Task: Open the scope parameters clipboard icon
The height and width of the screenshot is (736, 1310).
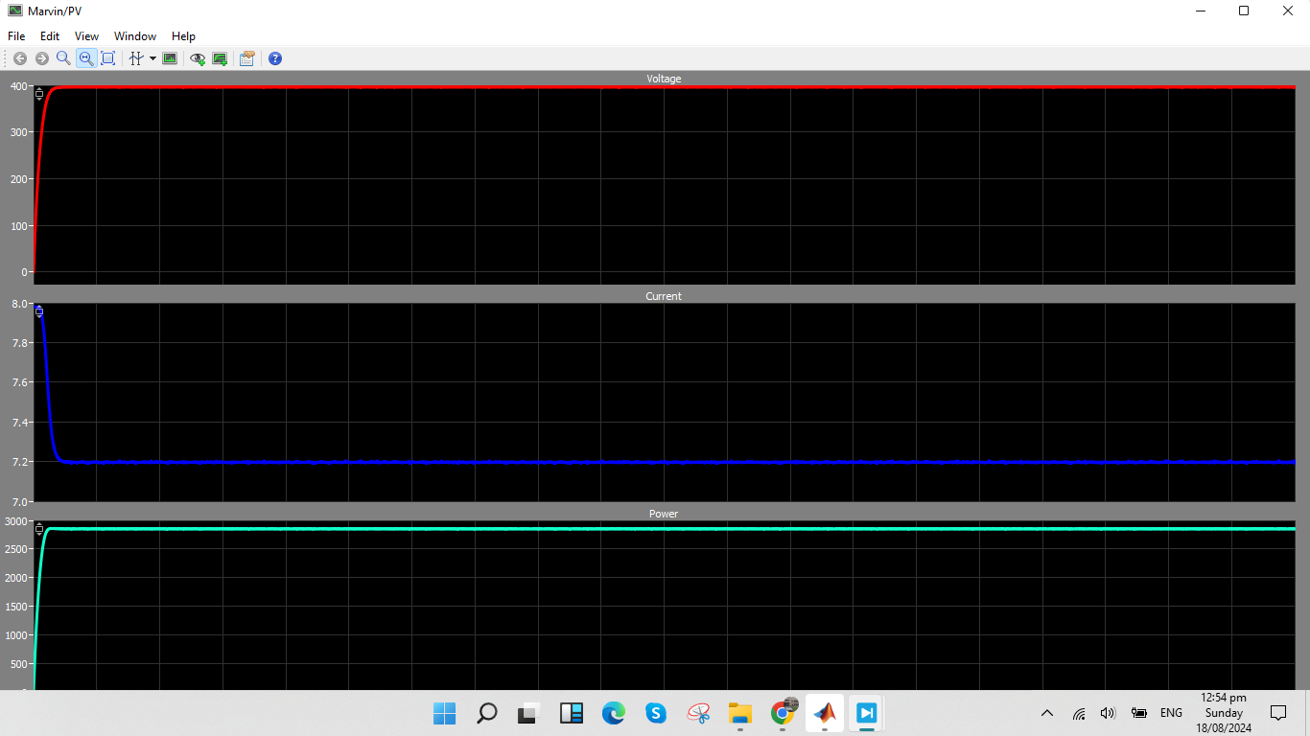Action: (x=247, y=58)
